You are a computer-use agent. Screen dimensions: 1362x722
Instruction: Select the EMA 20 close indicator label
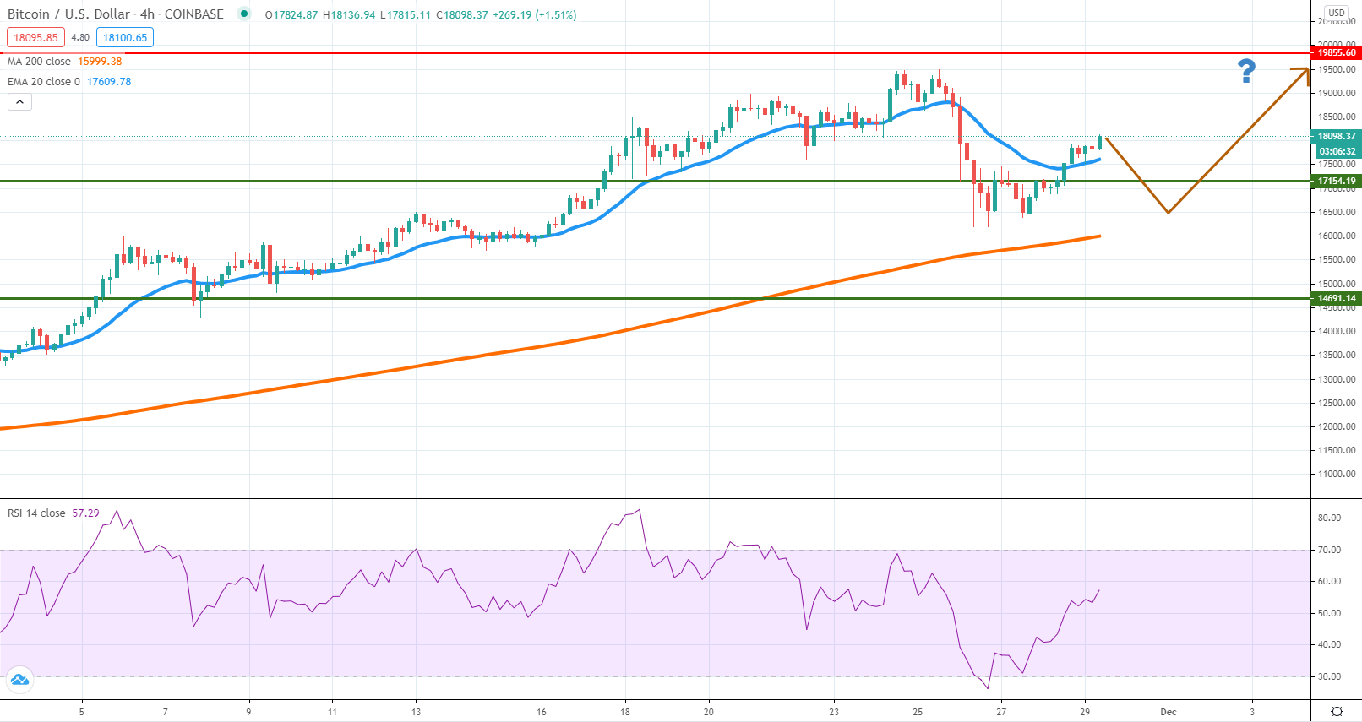(x=44, y=82)
